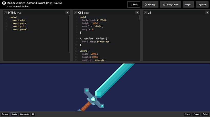Open the Console panel

click(x=5, y=114)
